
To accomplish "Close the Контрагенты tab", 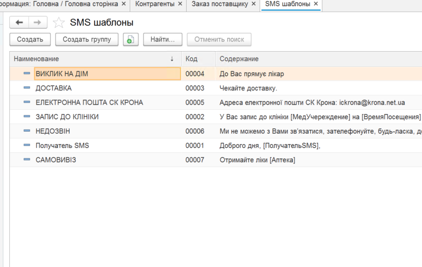I will [180, 4].
